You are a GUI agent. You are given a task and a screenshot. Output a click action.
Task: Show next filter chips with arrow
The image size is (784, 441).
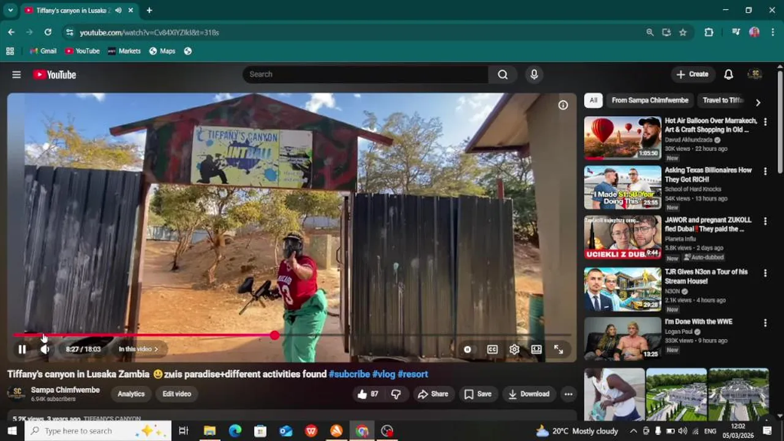pos(758,102)
